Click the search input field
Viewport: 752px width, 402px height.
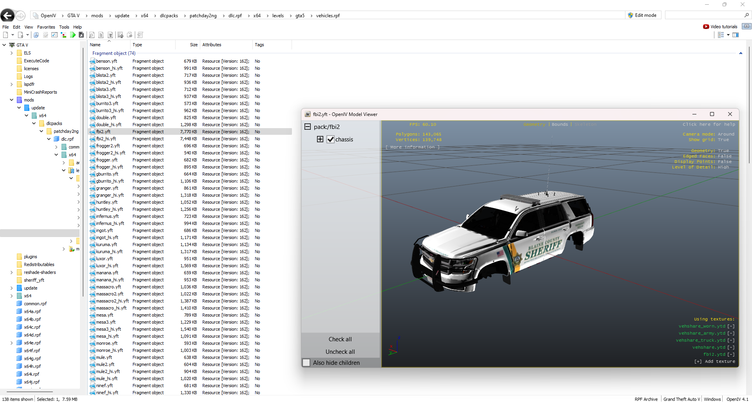[703, 15]
